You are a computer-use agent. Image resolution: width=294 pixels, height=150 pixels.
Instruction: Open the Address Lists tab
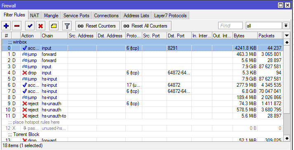pos(136,16)
